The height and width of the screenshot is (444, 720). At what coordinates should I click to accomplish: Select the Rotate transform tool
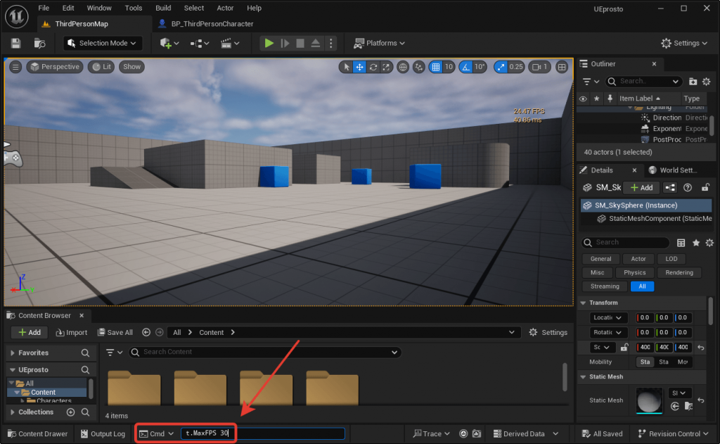tap(373, 67)
